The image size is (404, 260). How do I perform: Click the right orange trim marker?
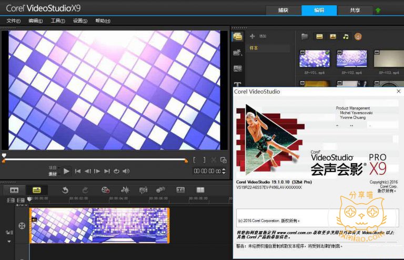coord(186,161)
